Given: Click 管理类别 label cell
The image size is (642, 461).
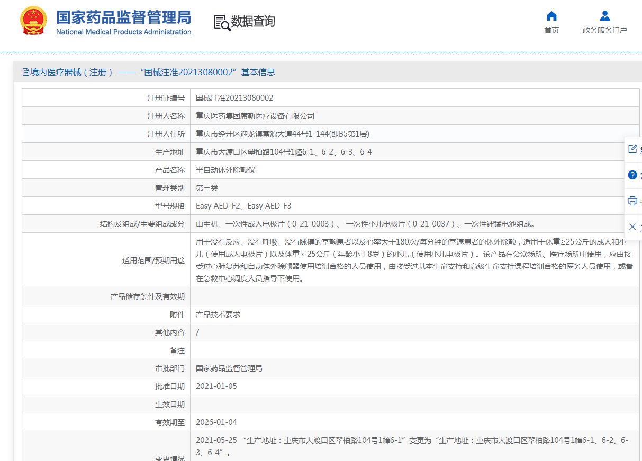Looking at the screenshot, I should click(x=106, y=188).
